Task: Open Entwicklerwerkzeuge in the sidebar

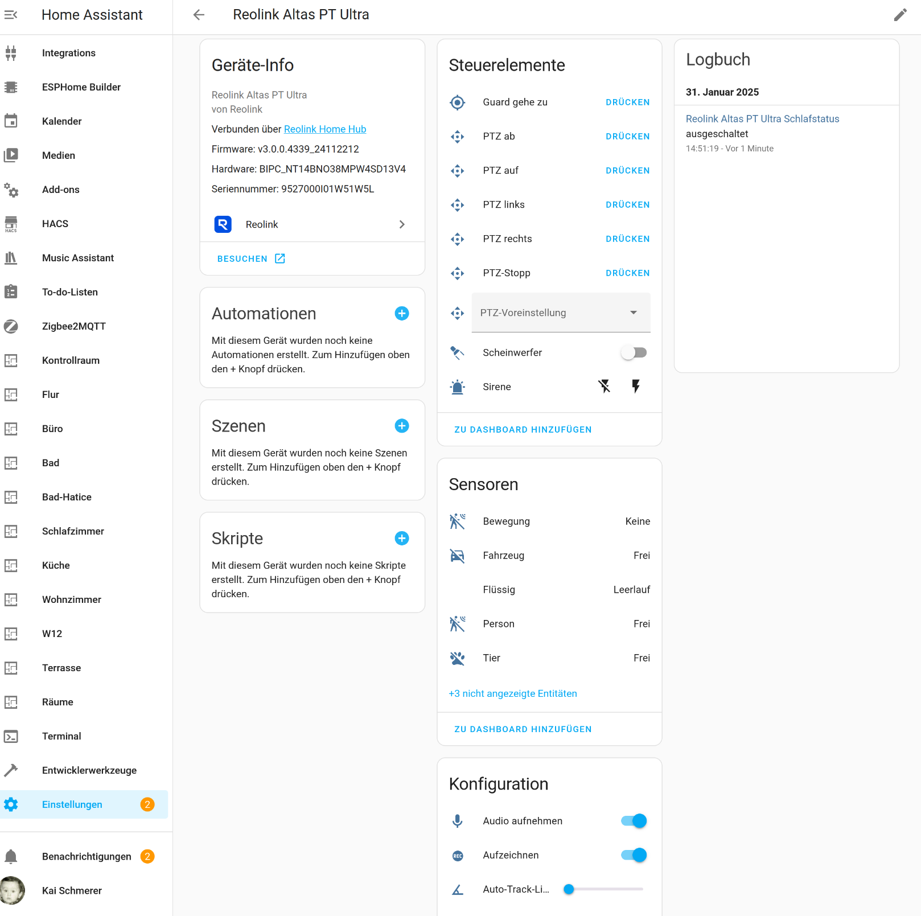Action: click(x=84, y=770)
